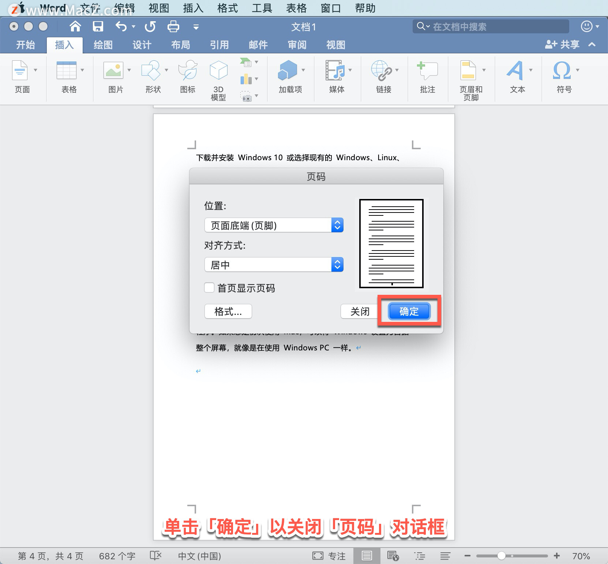Select the Draft view icon

[445, 556]
